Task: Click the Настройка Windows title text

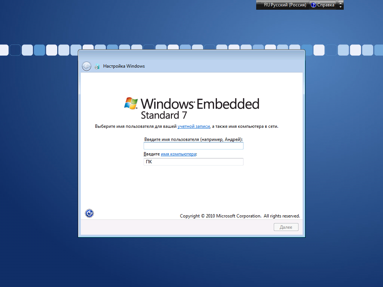Action: 124,66
